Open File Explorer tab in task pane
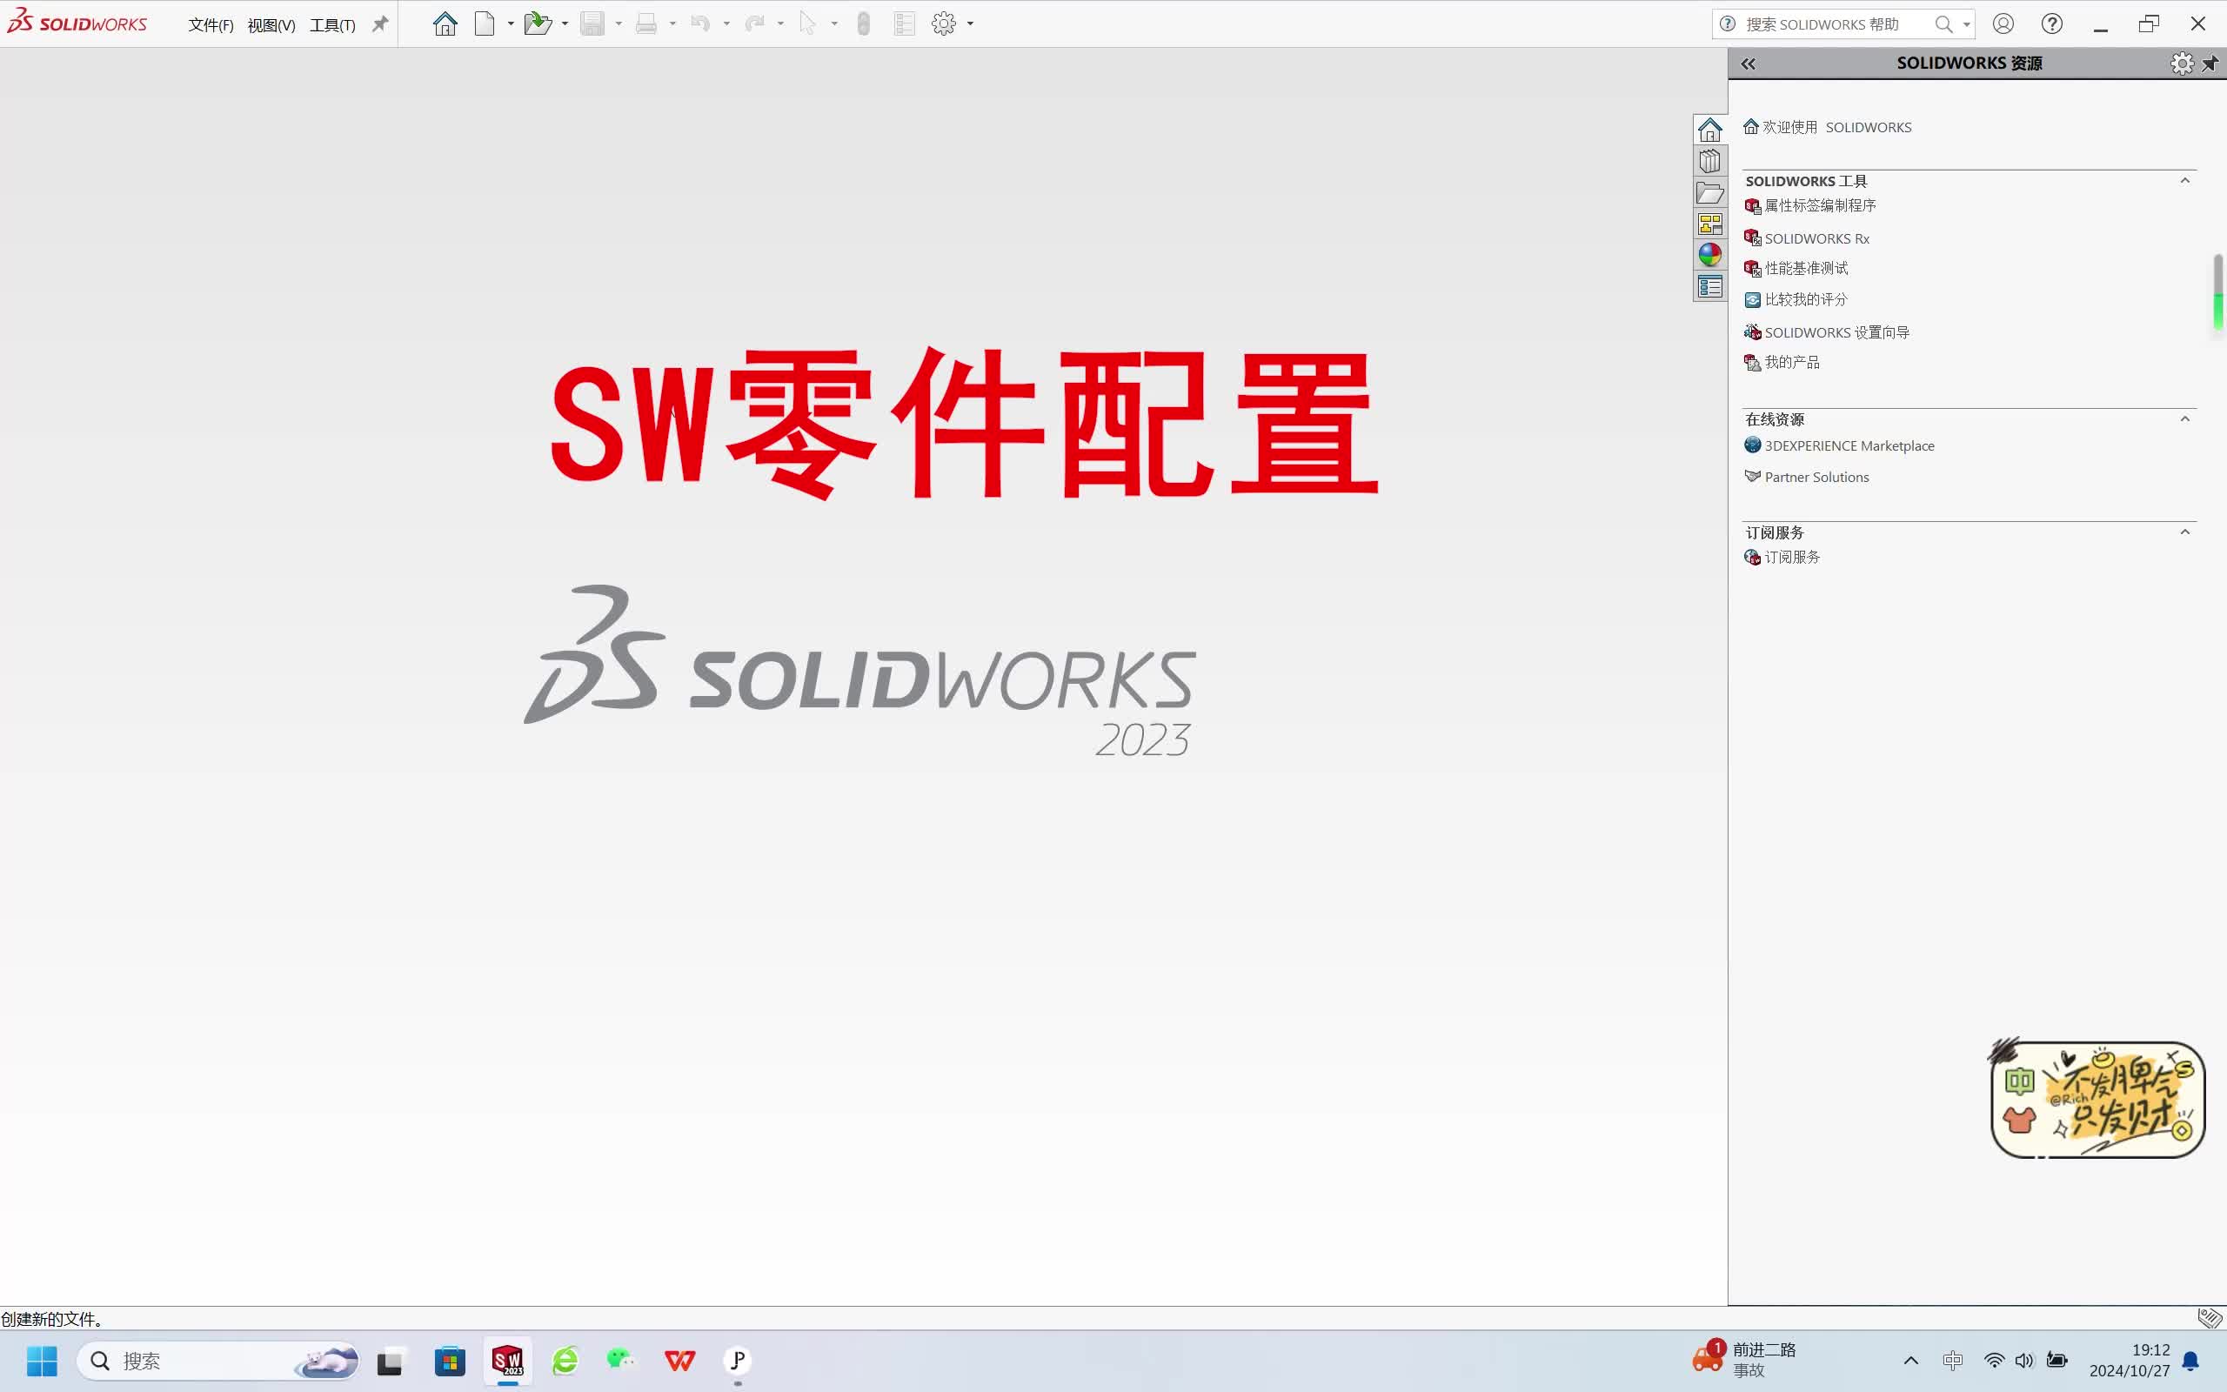2227x1392 pixels. (1709, 193)
